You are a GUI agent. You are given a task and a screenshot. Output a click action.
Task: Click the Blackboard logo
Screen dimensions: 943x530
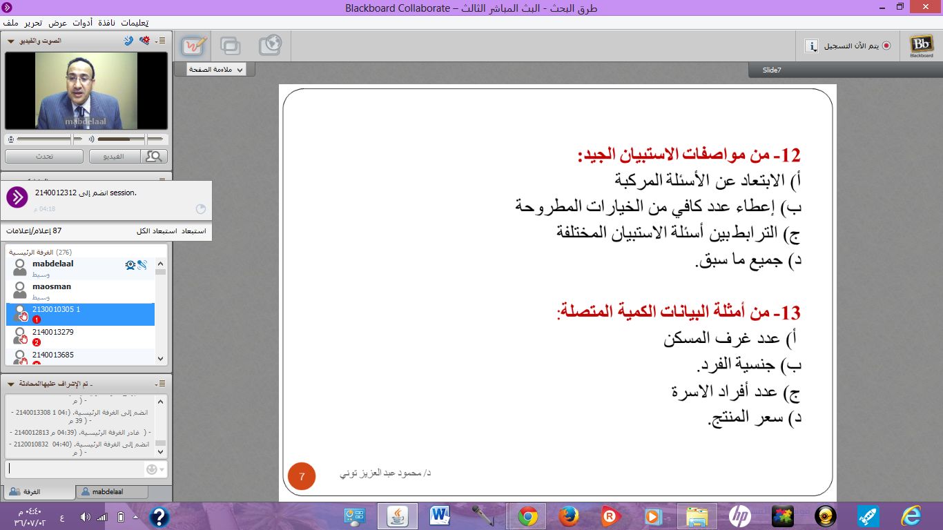[x=921, y=46]
